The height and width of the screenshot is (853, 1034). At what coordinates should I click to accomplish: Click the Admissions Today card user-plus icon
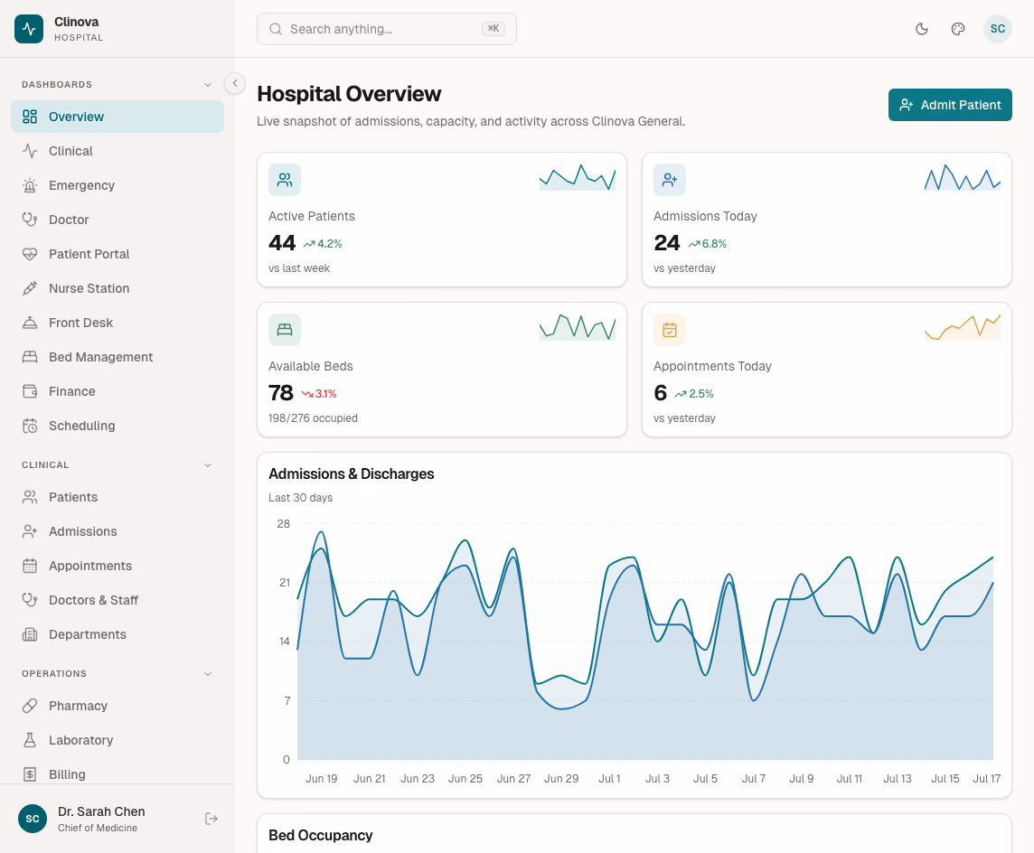coord(670,180)
